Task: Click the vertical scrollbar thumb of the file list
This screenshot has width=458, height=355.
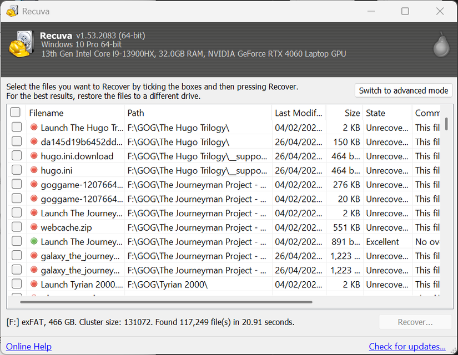Action: [446, 124]
